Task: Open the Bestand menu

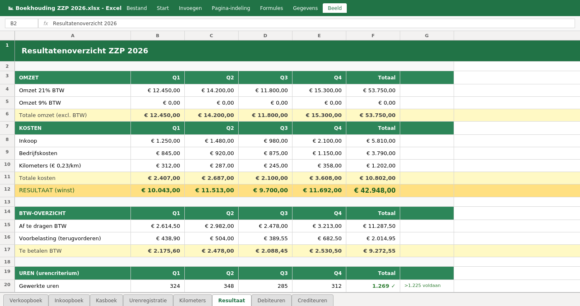Action: point(137,8)
